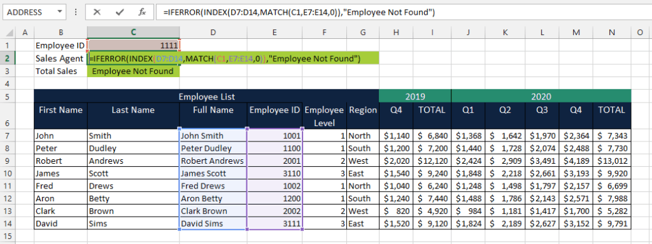Open the Name Box dropdown arrow
This screenshot has height=244, width=652.
click(x=60, y=12)
